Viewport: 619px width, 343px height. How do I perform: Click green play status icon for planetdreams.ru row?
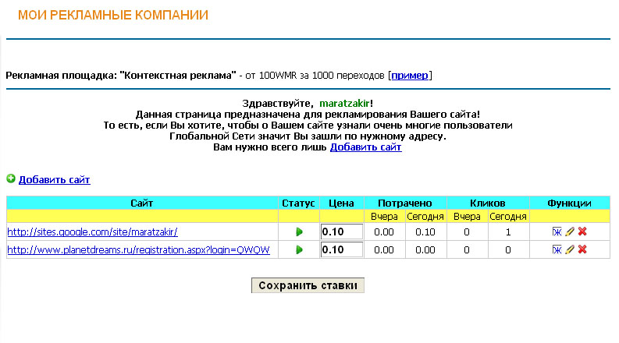(x=299, y=249)
